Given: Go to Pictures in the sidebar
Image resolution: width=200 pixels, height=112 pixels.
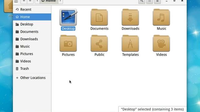Looking at the screenshot, I should 32,54.
